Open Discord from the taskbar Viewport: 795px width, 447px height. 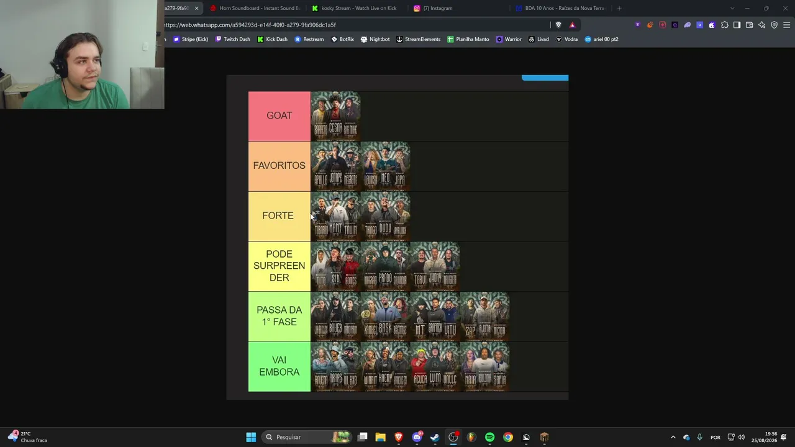point(417,437)
